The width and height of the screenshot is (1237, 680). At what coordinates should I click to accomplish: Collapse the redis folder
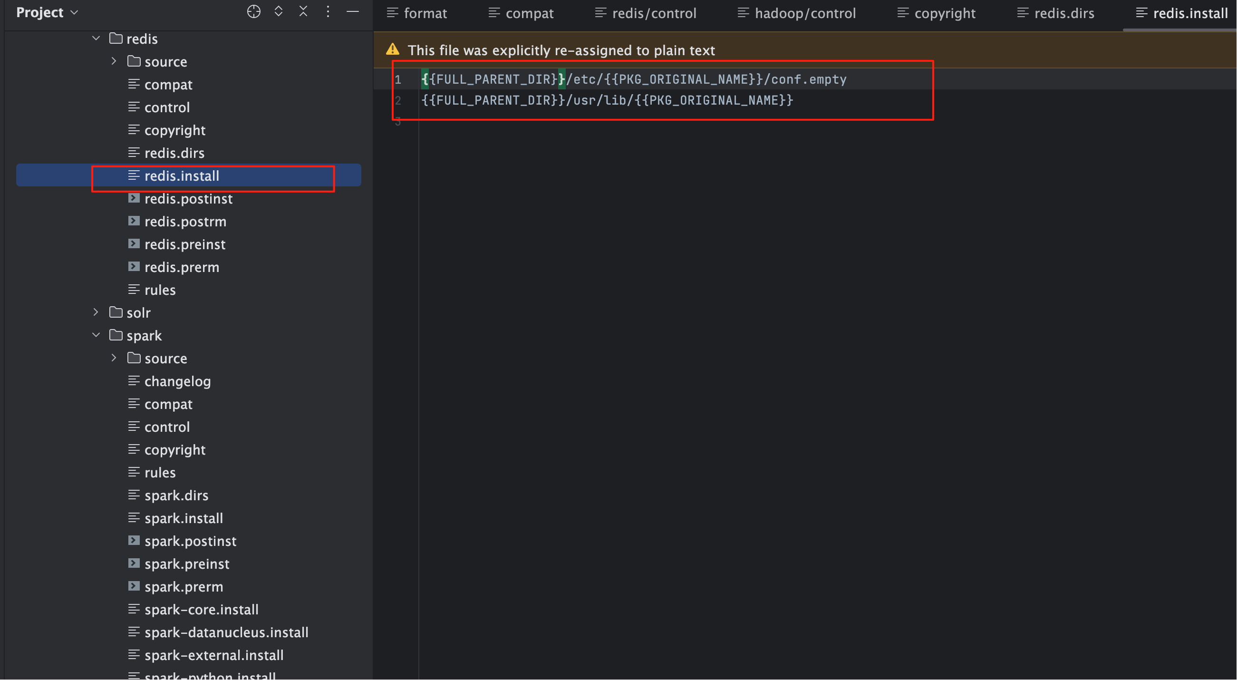point(96,38)
